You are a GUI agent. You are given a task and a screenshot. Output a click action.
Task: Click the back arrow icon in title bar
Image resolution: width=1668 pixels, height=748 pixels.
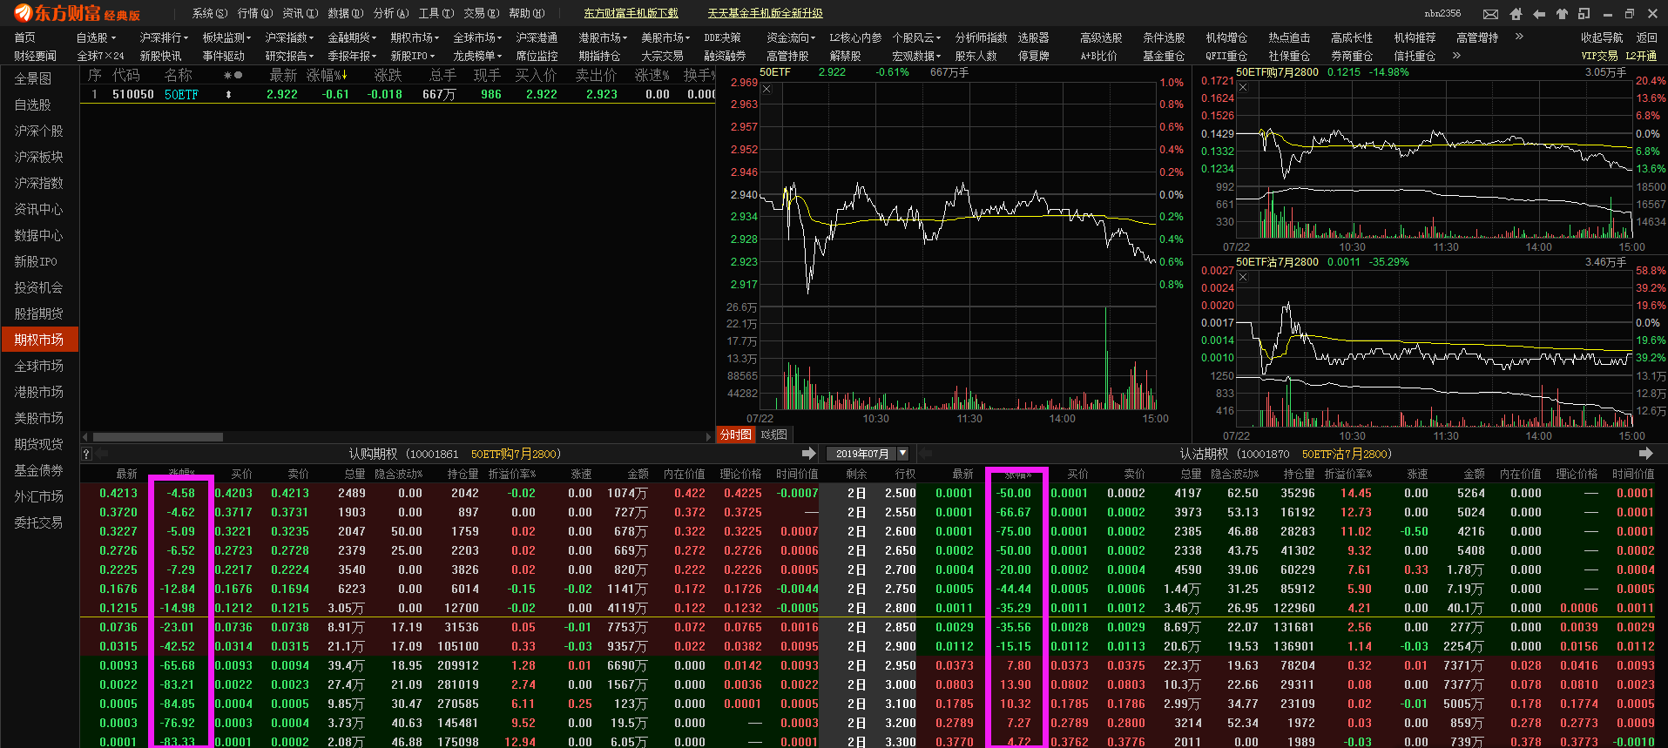[1539, 14]
